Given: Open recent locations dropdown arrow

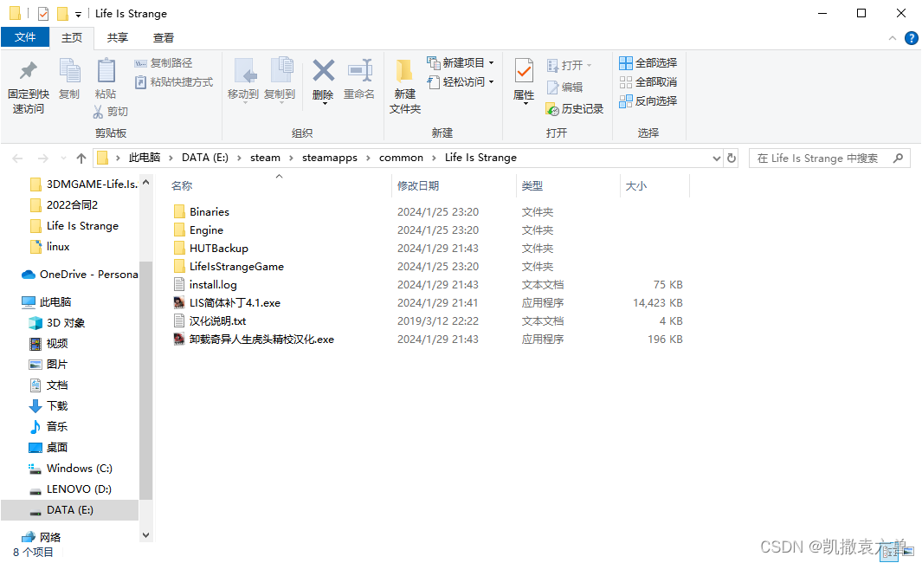Looking at the screenshot, I should [63, 159].
